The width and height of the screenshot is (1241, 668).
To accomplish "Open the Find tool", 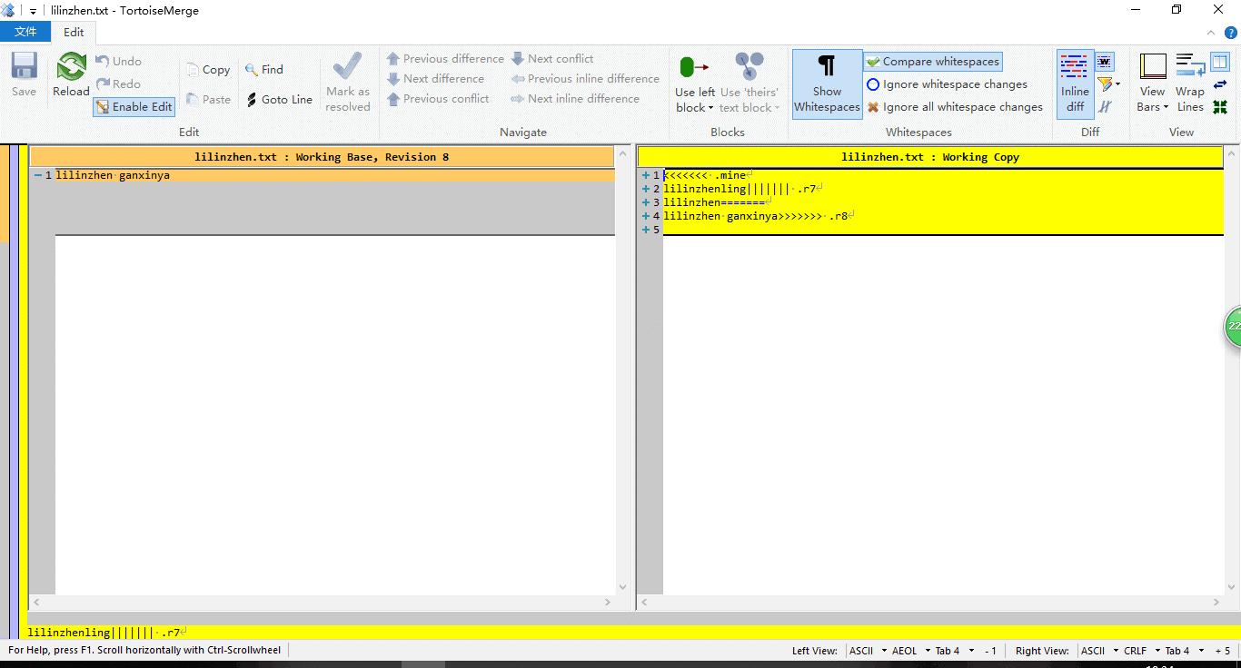I will (x=264, y=70).
